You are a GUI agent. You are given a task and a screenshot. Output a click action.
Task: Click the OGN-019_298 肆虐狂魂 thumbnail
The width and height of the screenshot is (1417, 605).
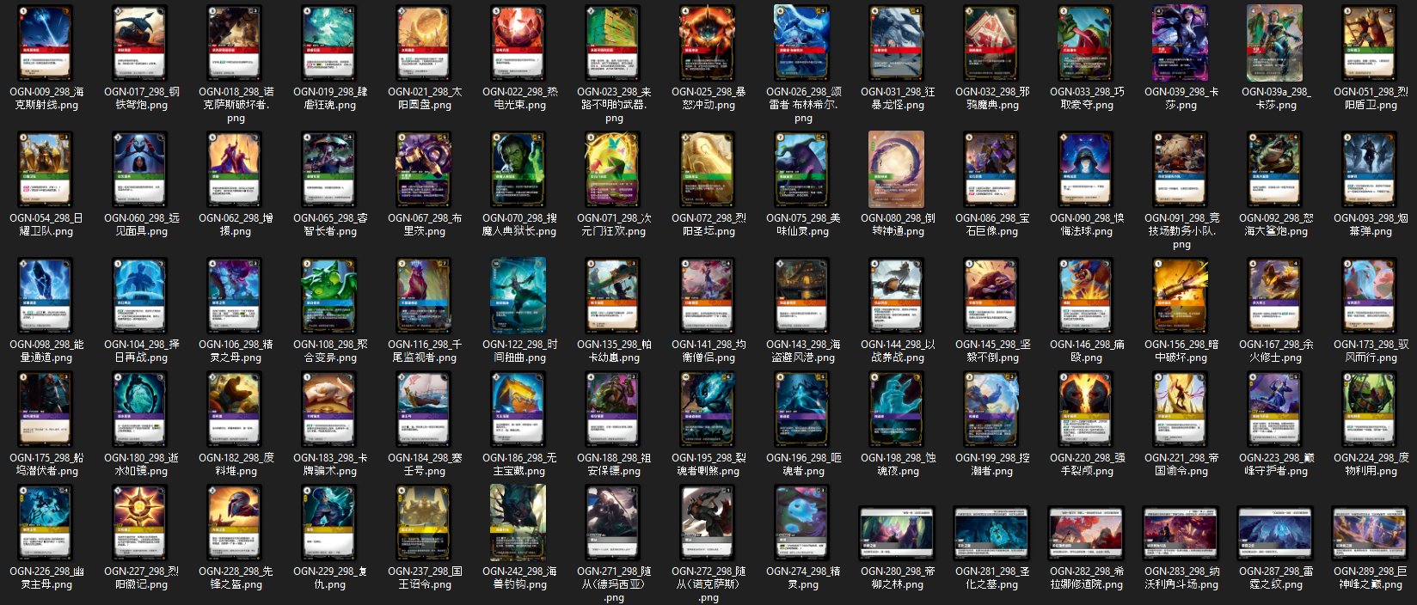[330, 43]
